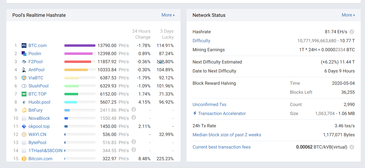The width and height of the screenshot is (365, 168).
Task: Open the AntPool pool link
Action: tap(36, 70)
